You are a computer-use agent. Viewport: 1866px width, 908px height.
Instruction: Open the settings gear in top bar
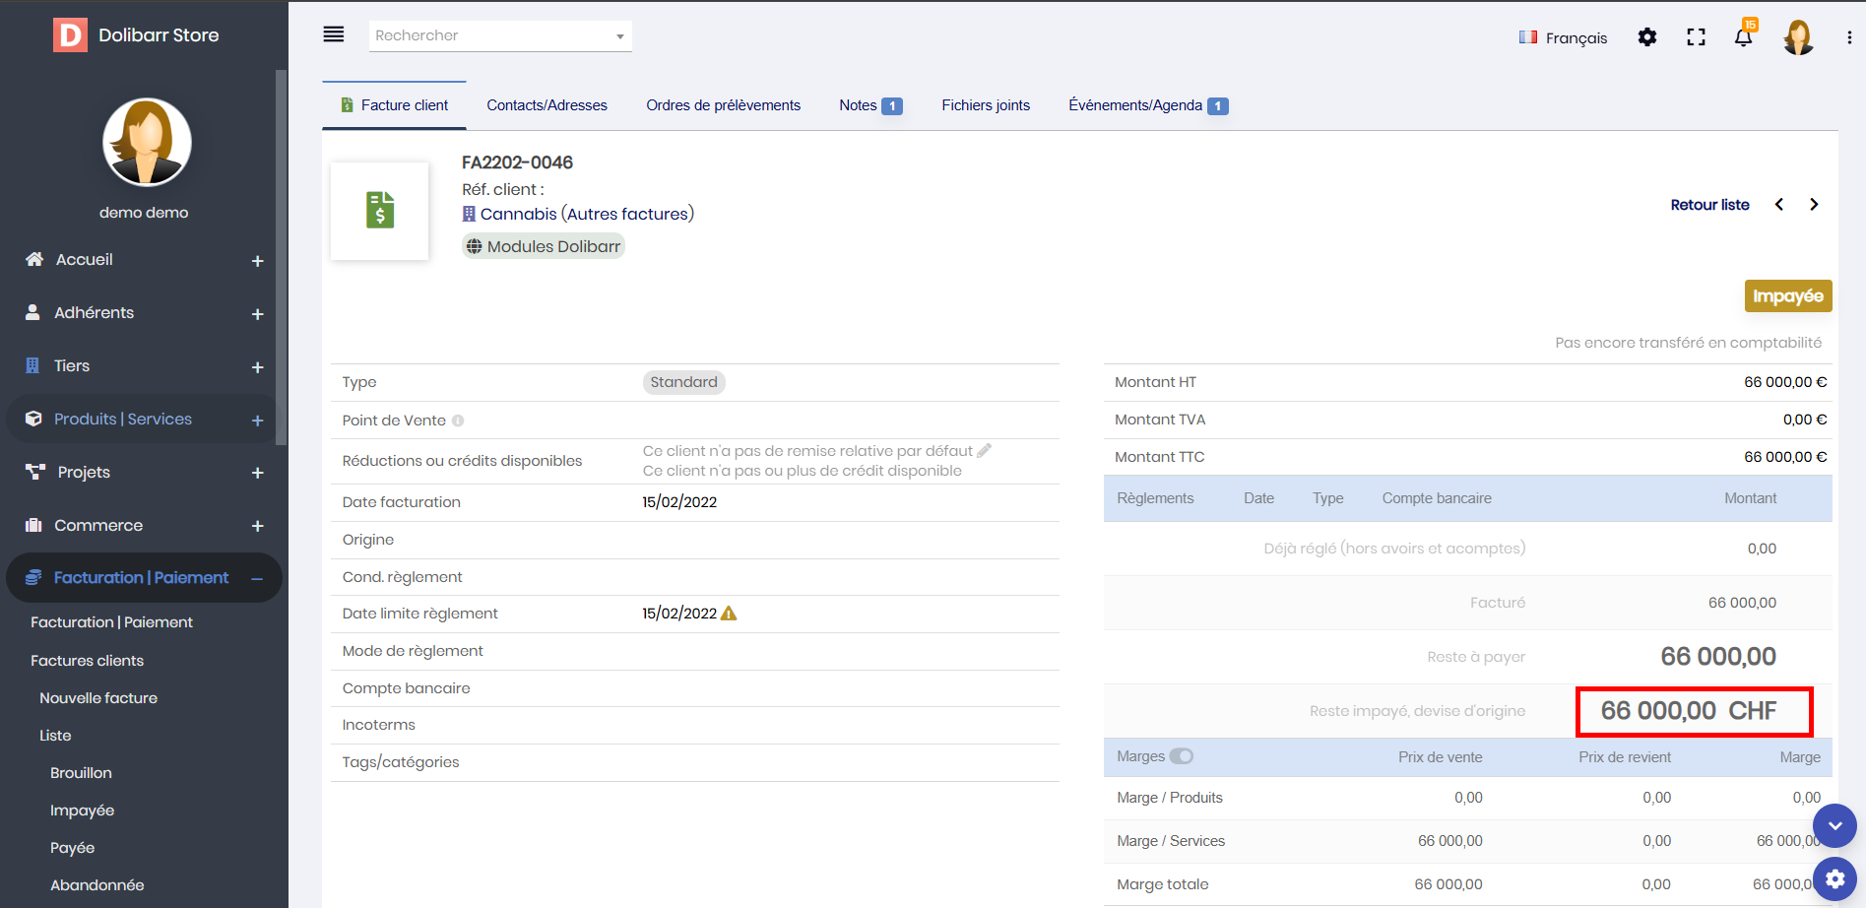tap(1646, 37)
